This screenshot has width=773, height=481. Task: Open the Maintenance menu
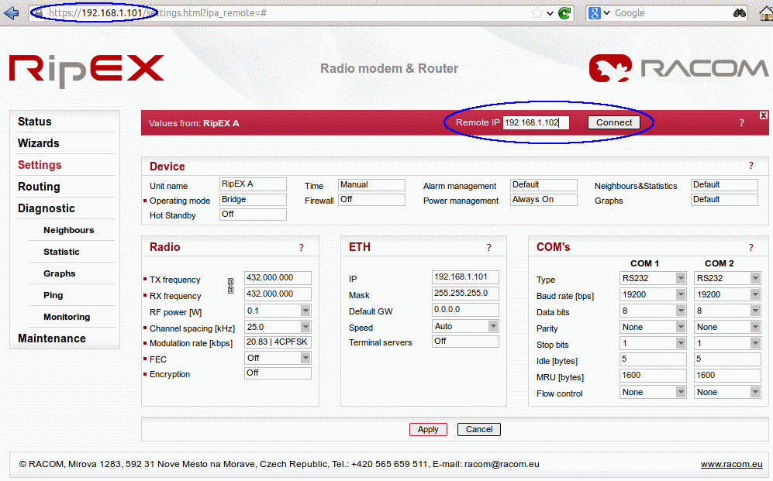pyautogui.click(x=52, y=338)
